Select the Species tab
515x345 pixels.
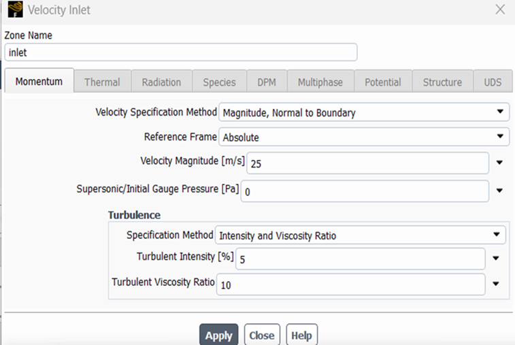point(219,82)
